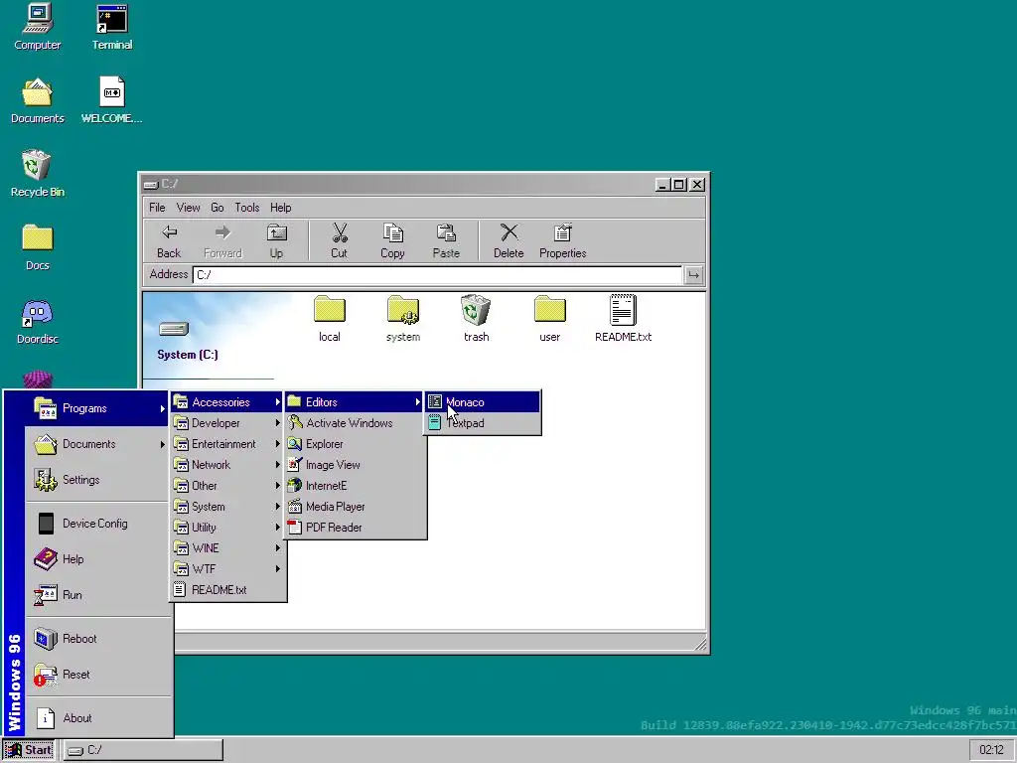Expand the WINE program group
The image size is (1017, 763).
(x=227, y=547)
